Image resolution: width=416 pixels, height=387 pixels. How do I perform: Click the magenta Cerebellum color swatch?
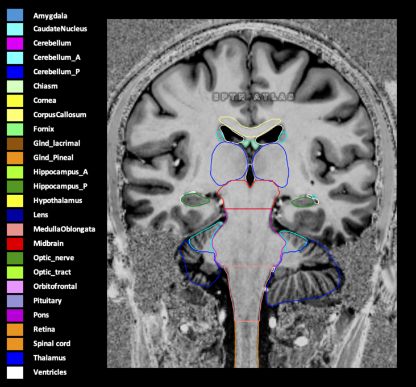(15, 43)
